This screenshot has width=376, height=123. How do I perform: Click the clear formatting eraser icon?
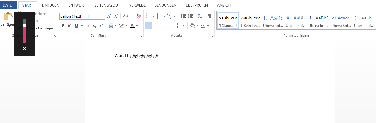click(x=139, y=16)
